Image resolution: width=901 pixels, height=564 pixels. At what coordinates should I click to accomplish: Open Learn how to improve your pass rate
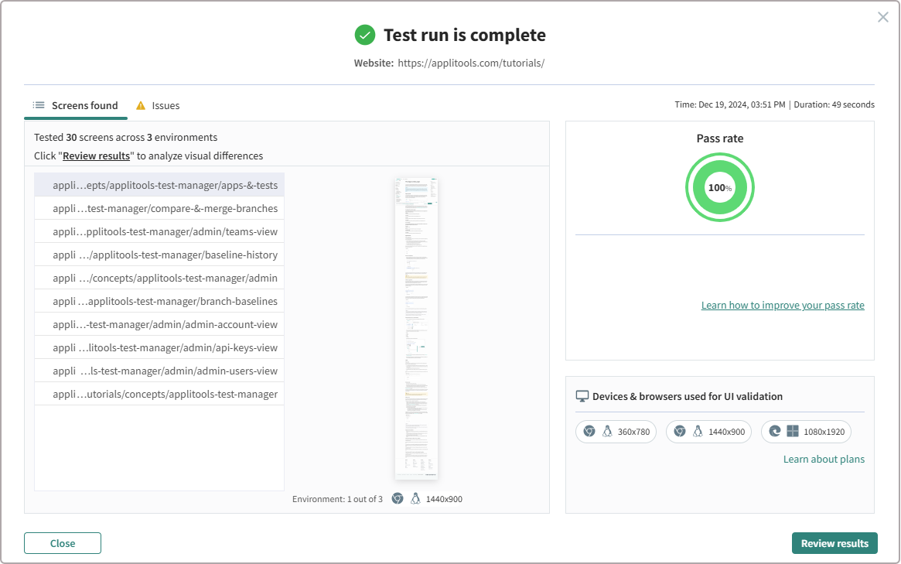click(783, 305)
